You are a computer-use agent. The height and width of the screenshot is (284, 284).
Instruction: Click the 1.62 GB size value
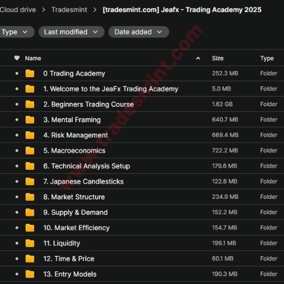pos(222,104)
